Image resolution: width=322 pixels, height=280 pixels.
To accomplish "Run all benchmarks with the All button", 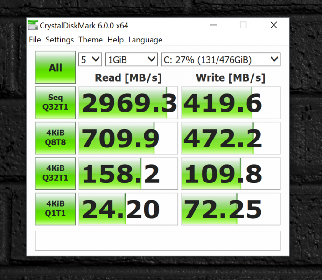I will coord(56,67).
